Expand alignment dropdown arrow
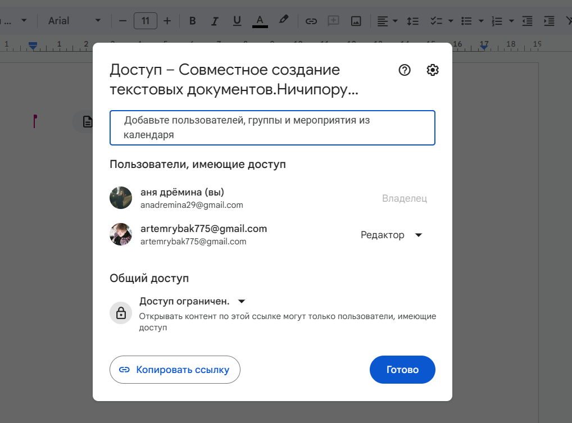The image size is (572, 423). pos(395,21)
